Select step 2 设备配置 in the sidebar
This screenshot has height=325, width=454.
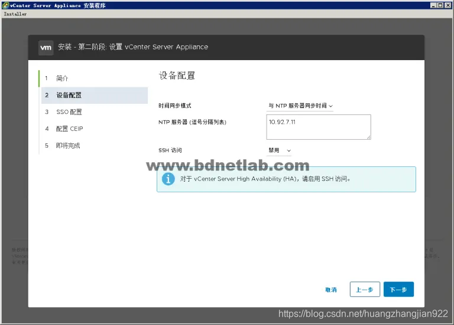tap(95, 96)
